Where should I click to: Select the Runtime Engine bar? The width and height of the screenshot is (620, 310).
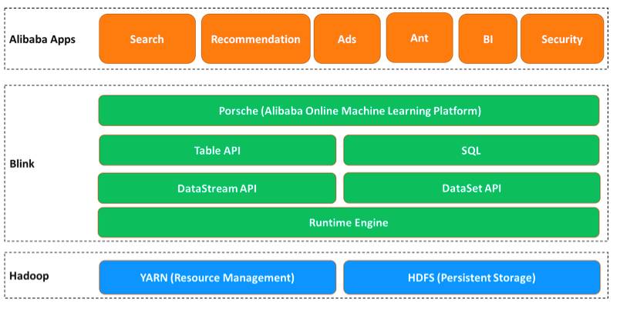point(349,222)
